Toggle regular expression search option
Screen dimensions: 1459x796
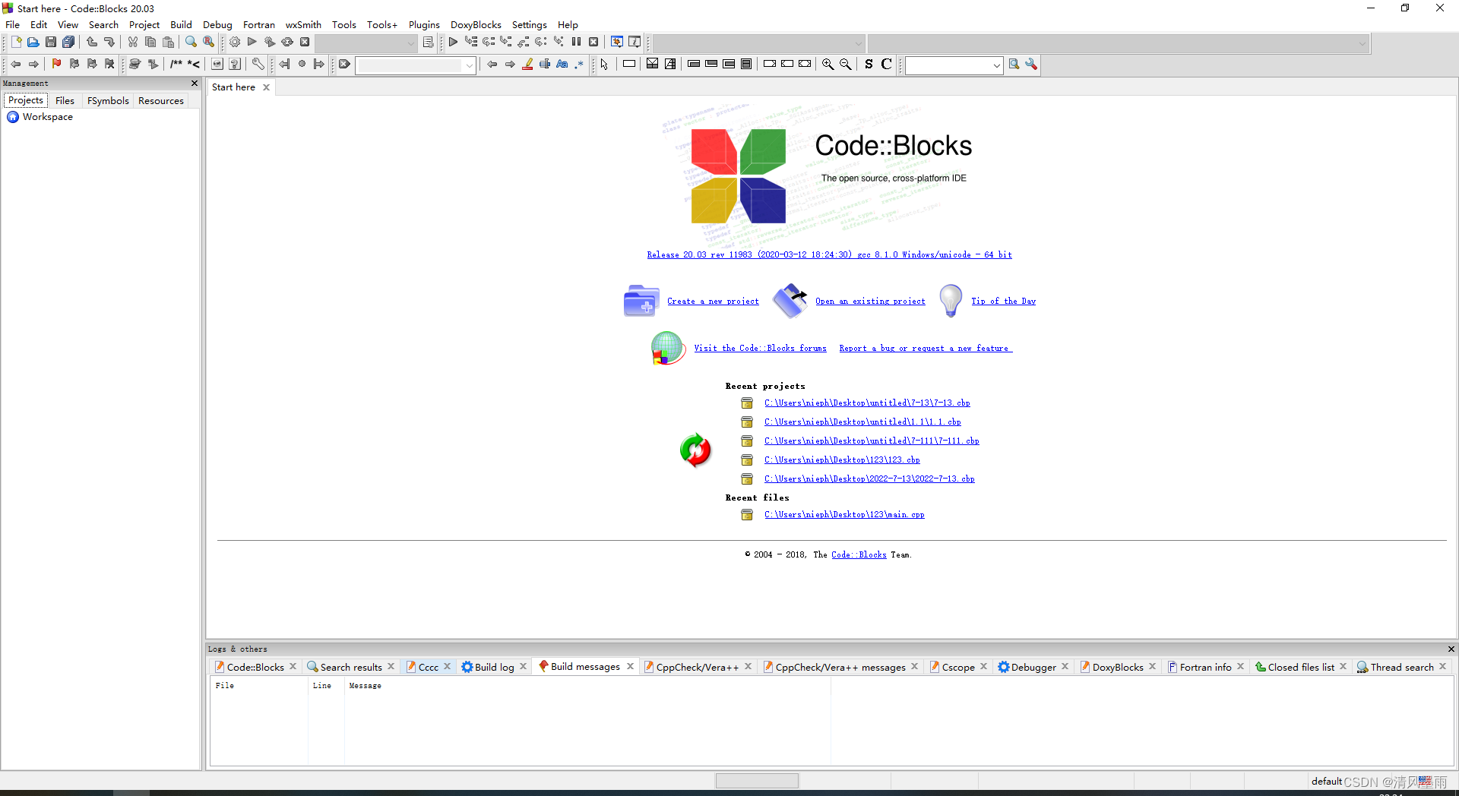point(580,65)
